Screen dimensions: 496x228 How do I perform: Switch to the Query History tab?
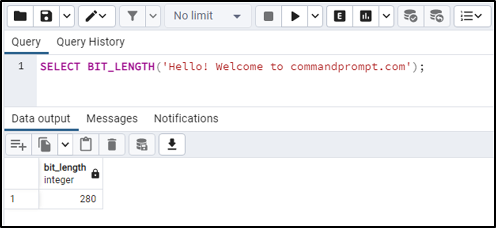[91, 42]
